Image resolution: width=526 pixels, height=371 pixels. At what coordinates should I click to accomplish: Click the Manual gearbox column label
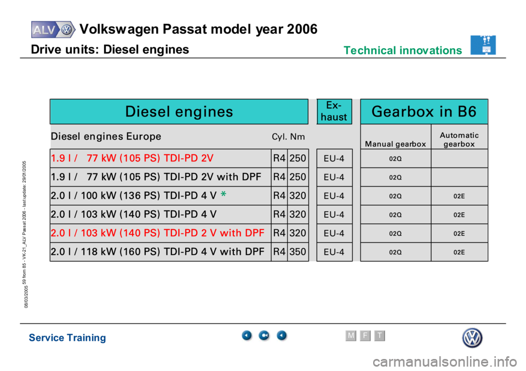point(396,144)
